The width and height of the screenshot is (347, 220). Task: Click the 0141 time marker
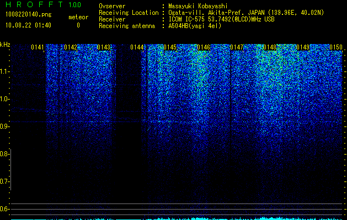38,47
